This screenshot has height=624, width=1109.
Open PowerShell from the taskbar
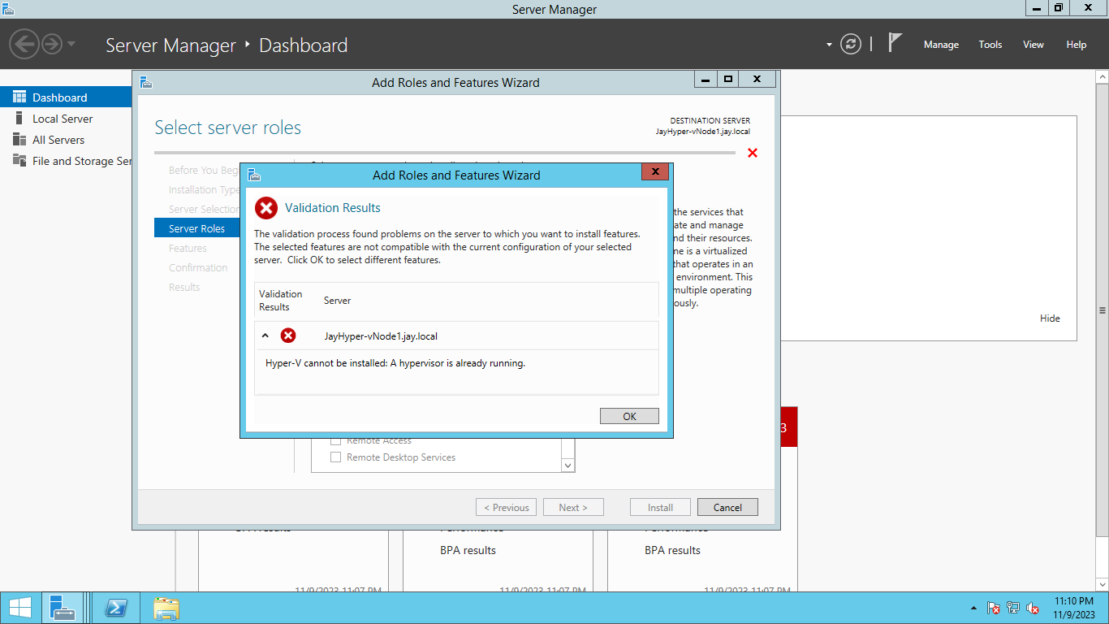click(x=115, y=607)
